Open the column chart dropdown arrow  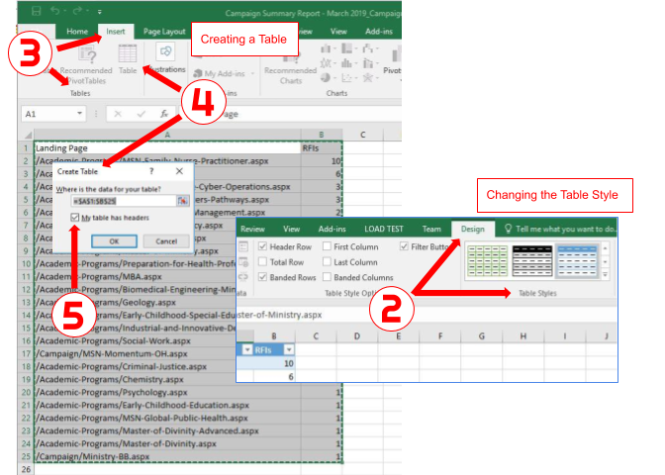[x=333, y=49]
